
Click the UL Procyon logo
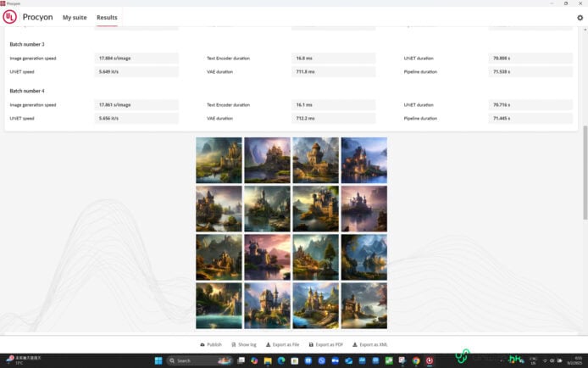coord(10,17)
